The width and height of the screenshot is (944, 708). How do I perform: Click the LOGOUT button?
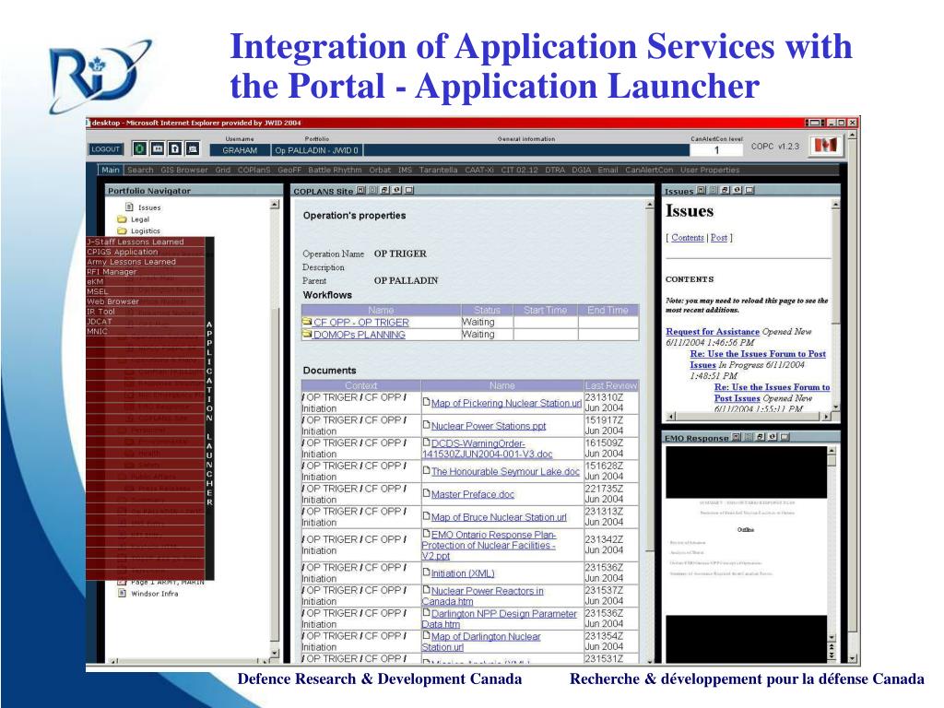[x=106, y=148]
